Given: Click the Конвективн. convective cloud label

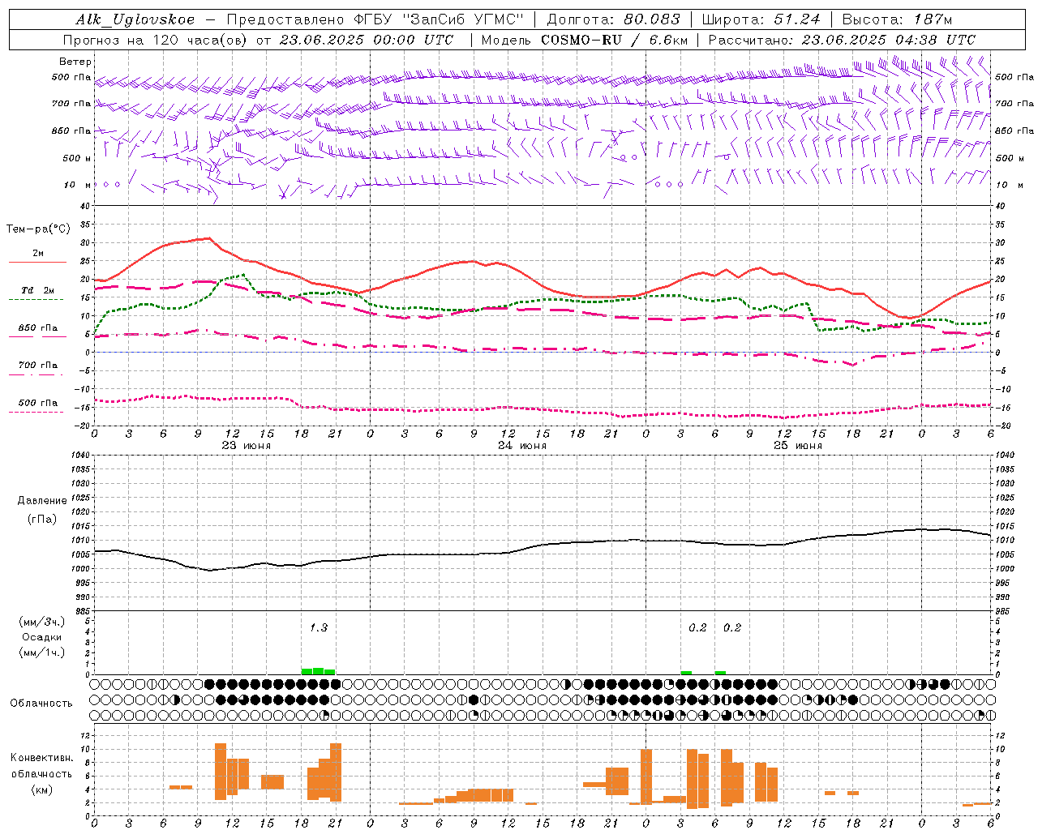Looking at the screenshot, I should click(41, 758).
